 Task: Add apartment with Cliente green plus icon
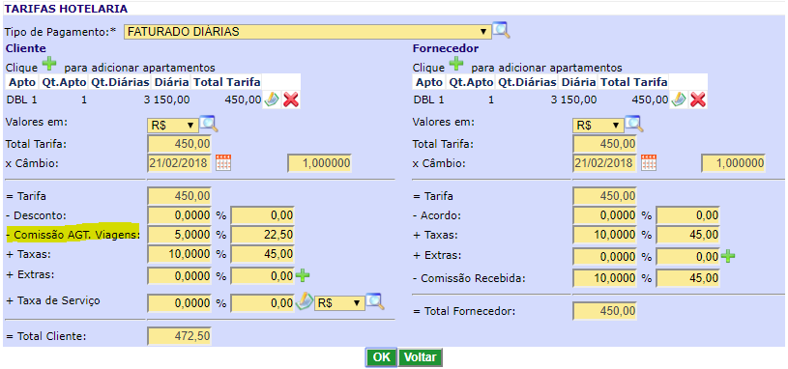(x=48, y=65)
